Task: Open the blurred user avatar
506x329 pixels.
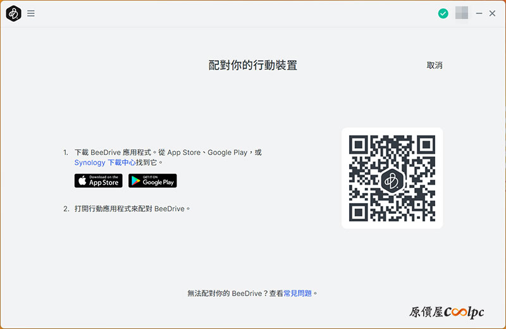Action: pos(462,13)
